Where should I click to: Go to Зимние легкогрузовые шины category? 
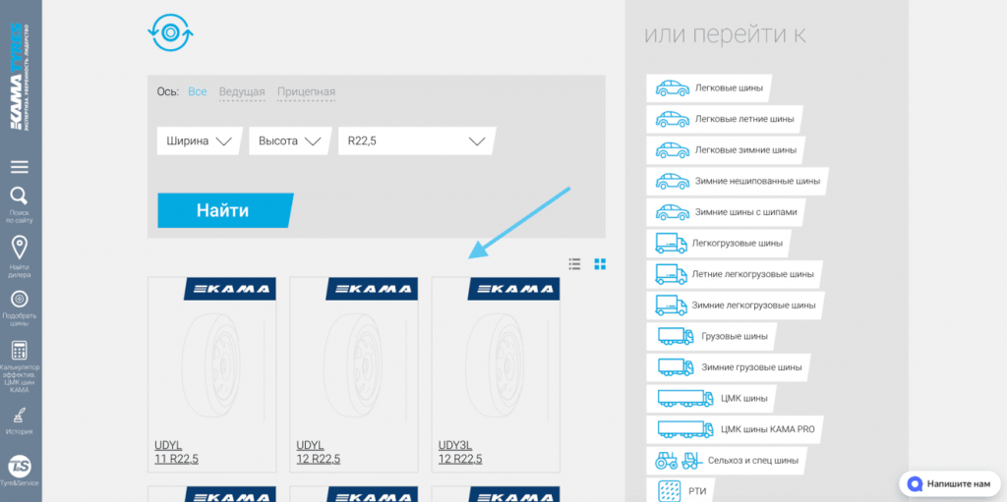pos(736,305)
